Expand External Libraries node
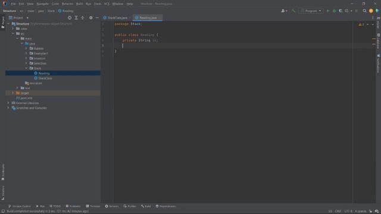 point(8,103)
